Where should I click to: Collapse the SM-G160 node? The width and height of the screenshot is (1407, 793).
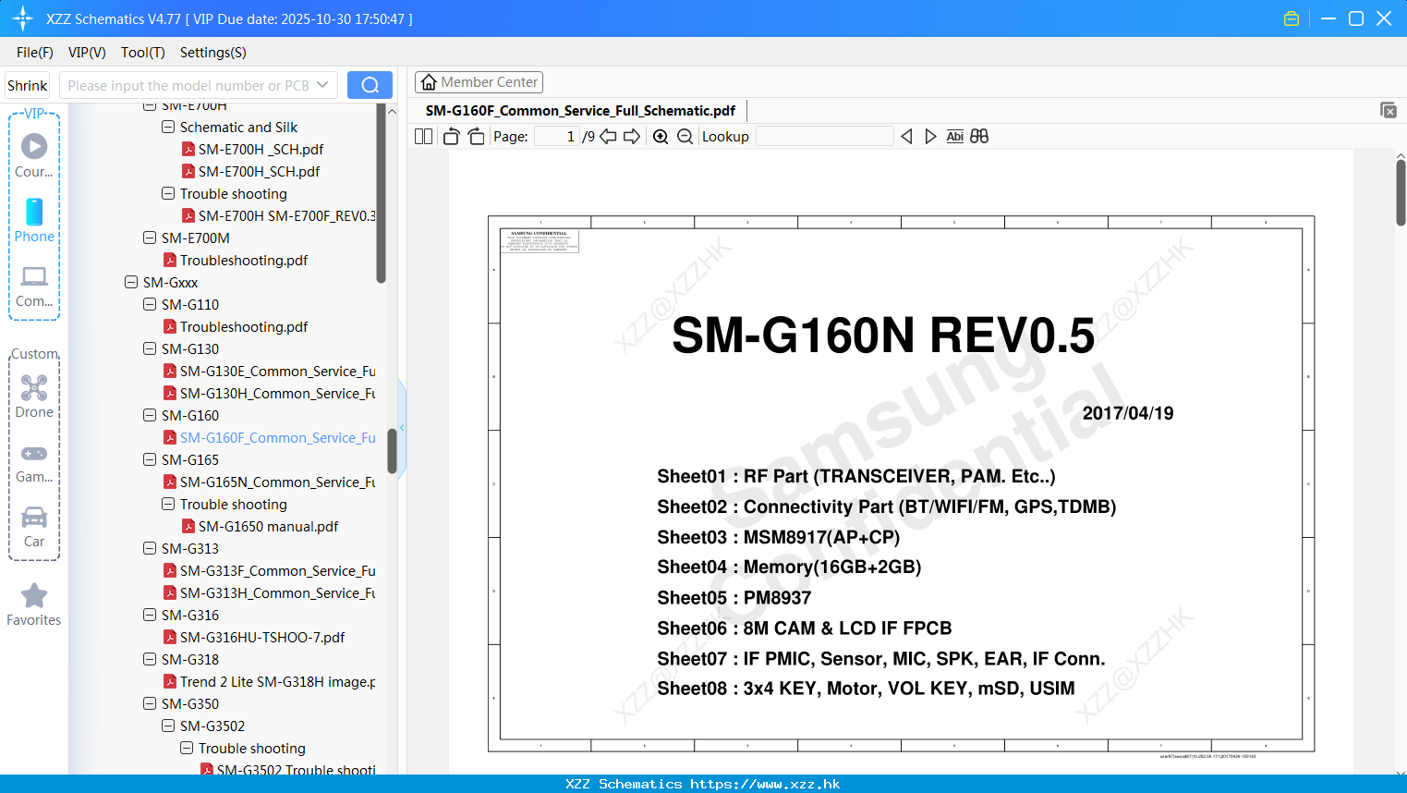150,415
